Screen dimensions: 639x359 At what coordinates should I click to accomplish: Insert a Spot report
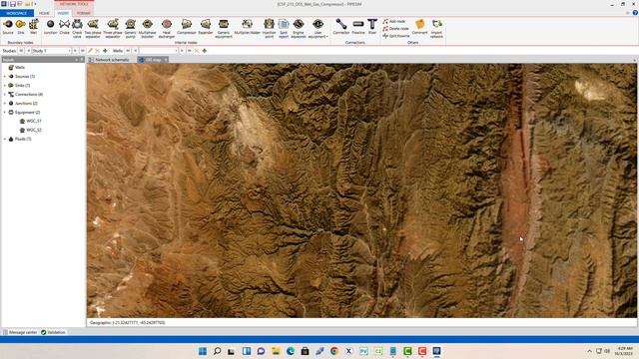pos(284,29)
